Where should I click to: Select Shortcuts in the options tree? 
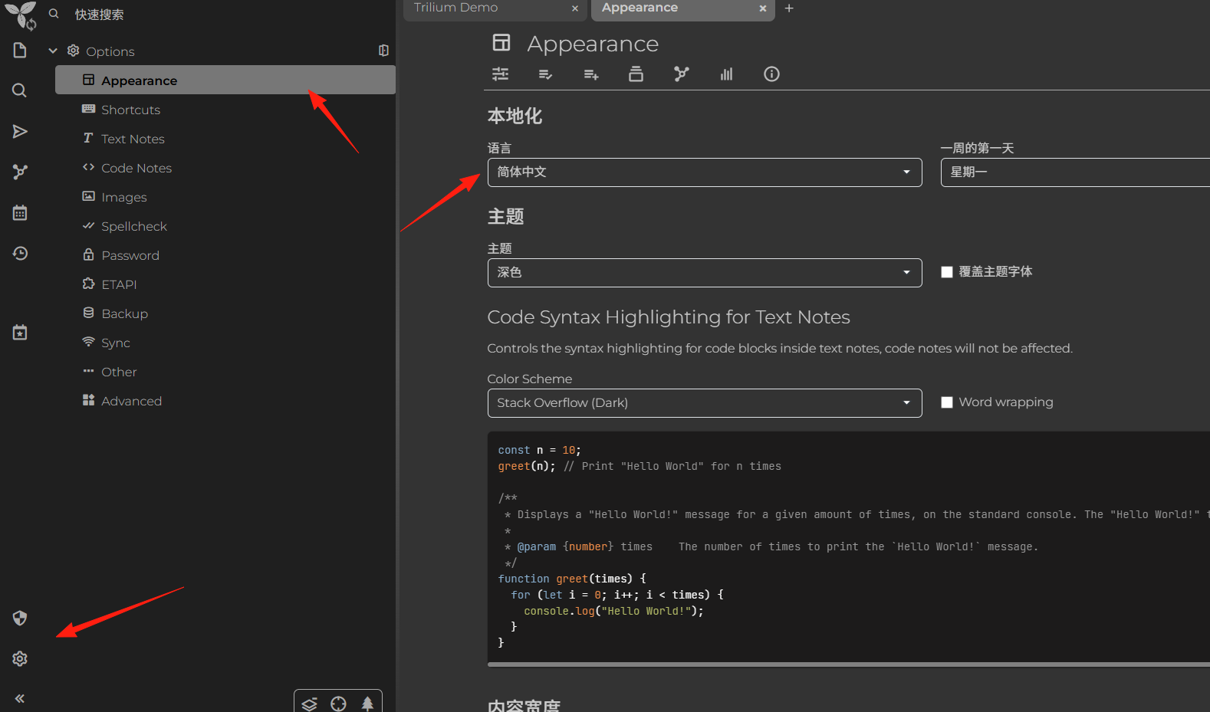pos(130,110)
